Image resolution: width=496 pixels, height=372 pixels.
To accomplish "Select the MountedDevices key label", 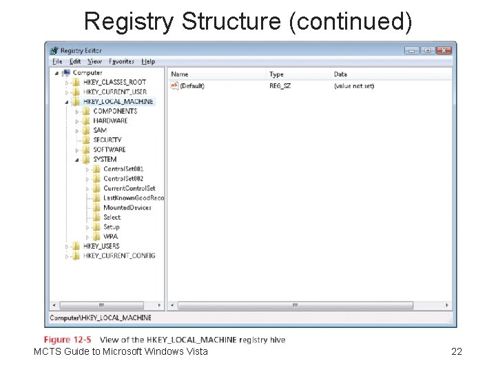I will [127, 208].
